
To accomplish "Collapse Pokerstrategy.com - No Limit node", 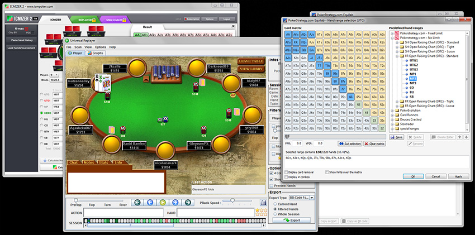I will point(393,38).
